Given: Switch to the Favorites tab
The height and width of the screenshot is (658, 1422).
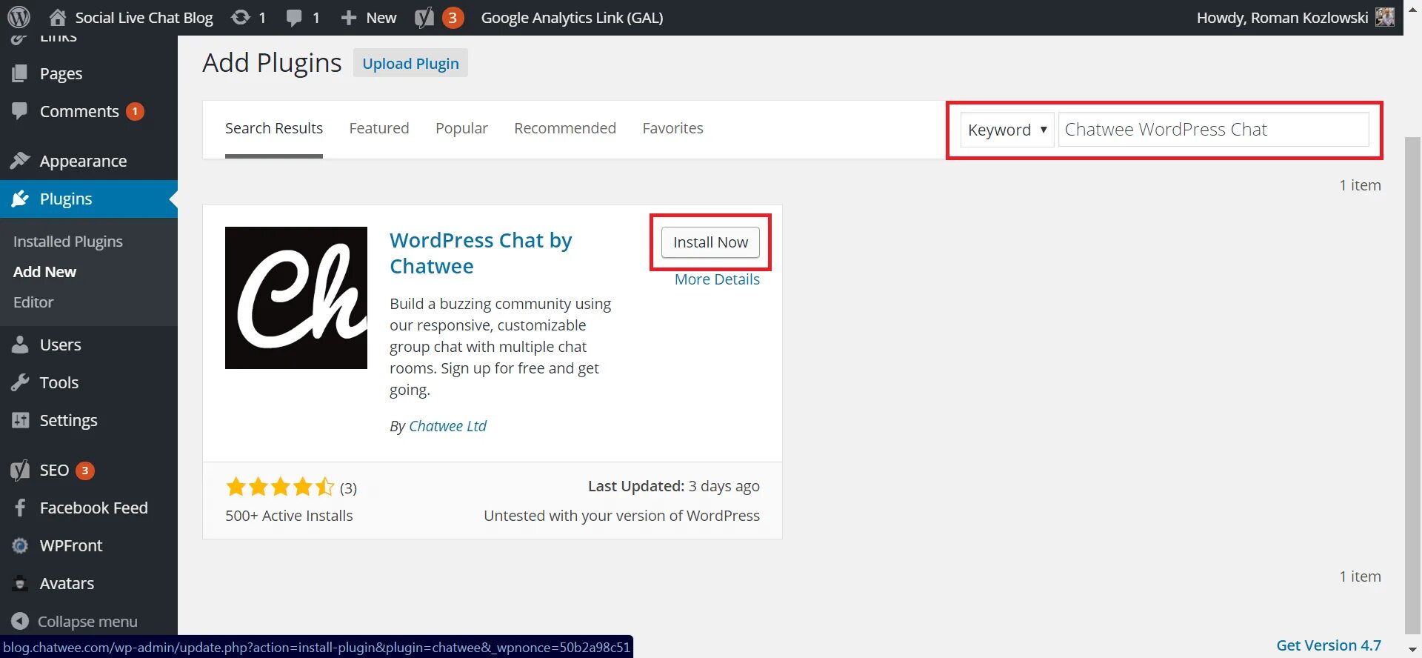Looking at the screenshot, I should [x=672, y=128].
